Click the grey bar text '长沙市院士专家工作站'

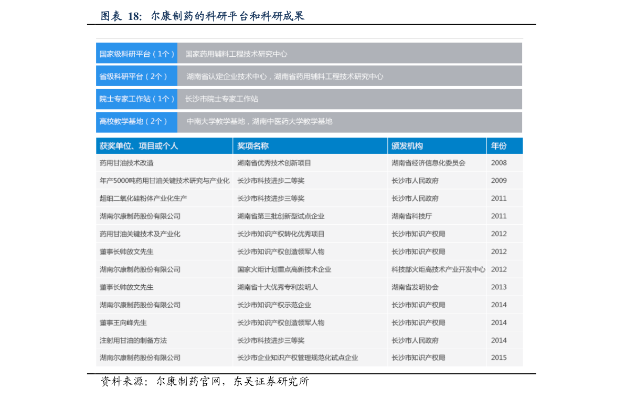tap(221, 99)
